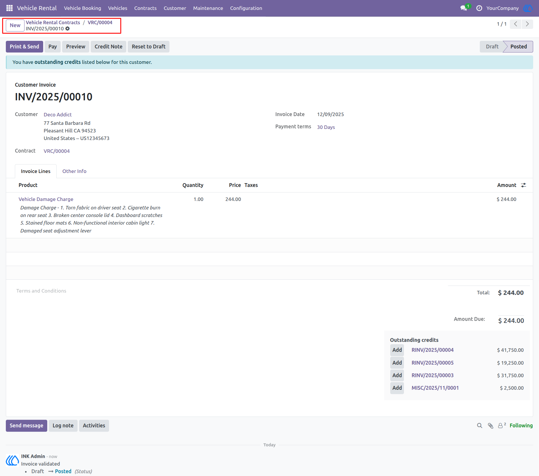The width and height of the screenshot is (539, 476).
Task: Click the user avatar in the top bar
Action: [528, 8]
